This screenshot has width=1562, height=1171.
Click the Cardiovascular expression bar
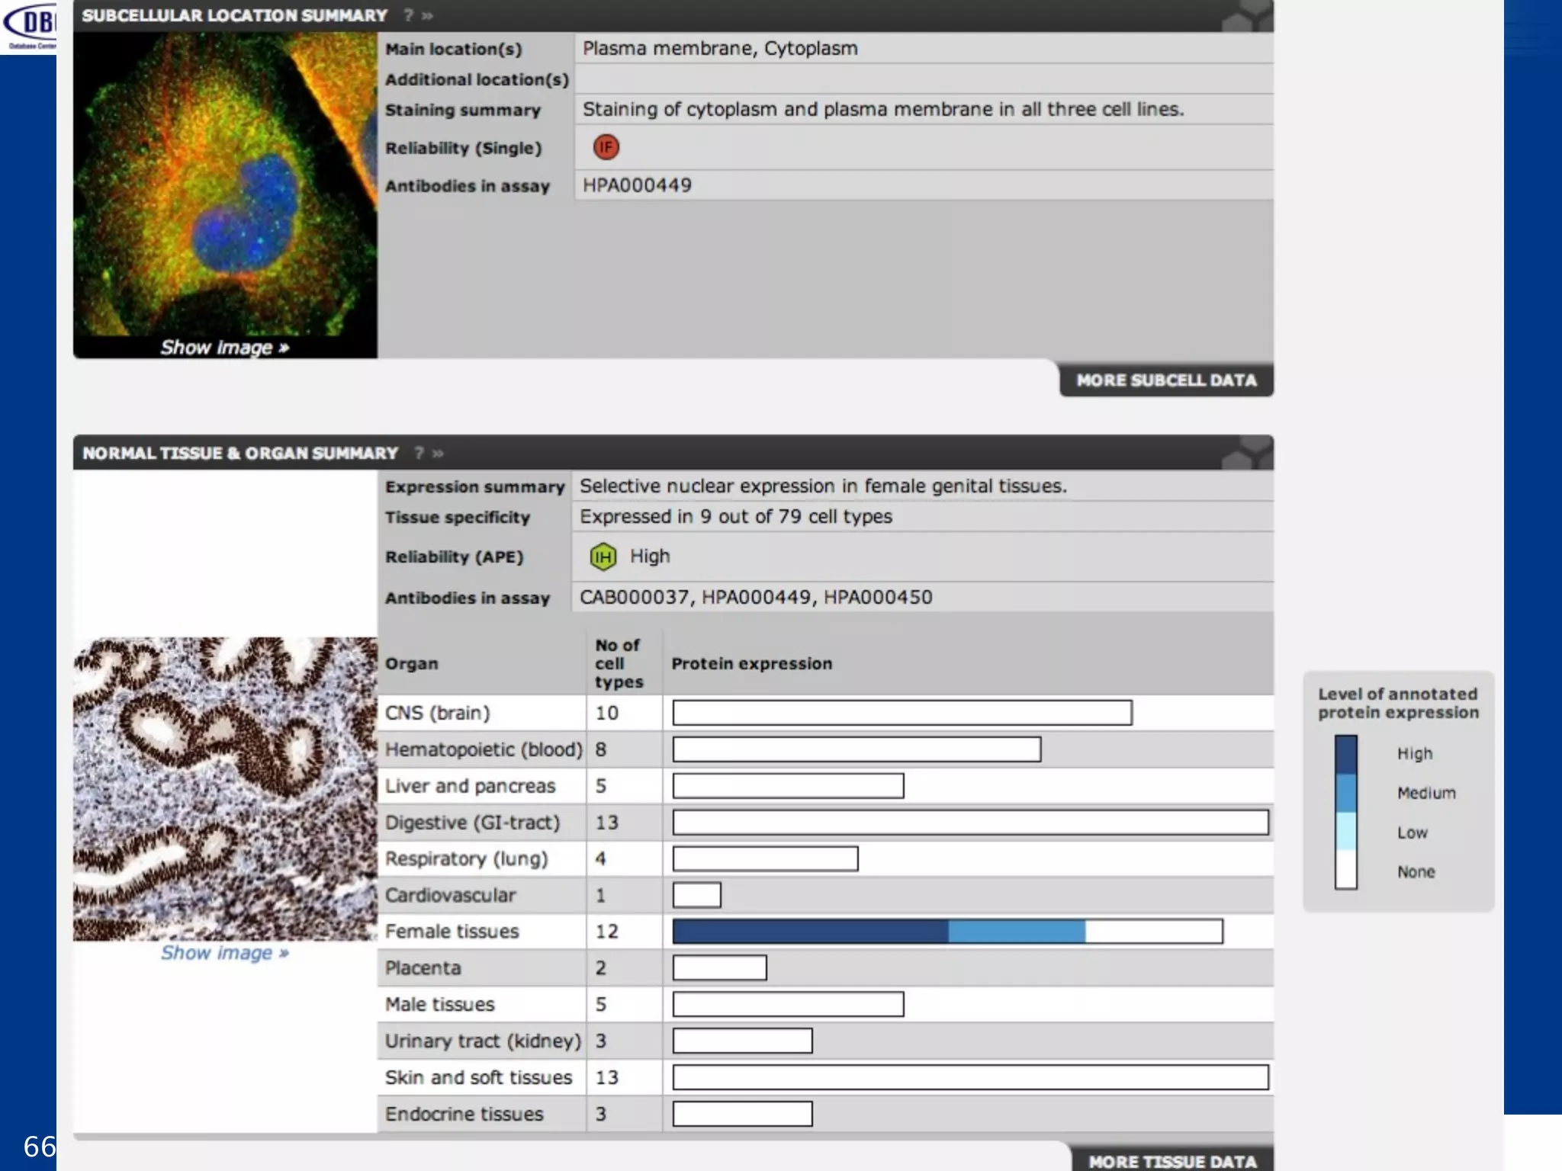point(696,895)
